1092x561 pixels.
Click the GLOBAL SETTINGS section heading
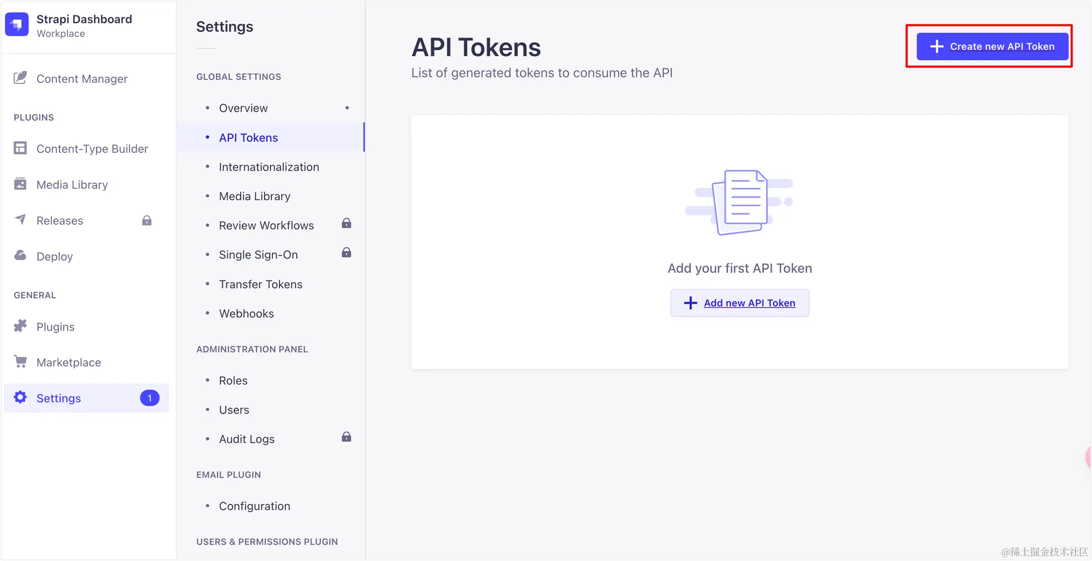point(239,77)
